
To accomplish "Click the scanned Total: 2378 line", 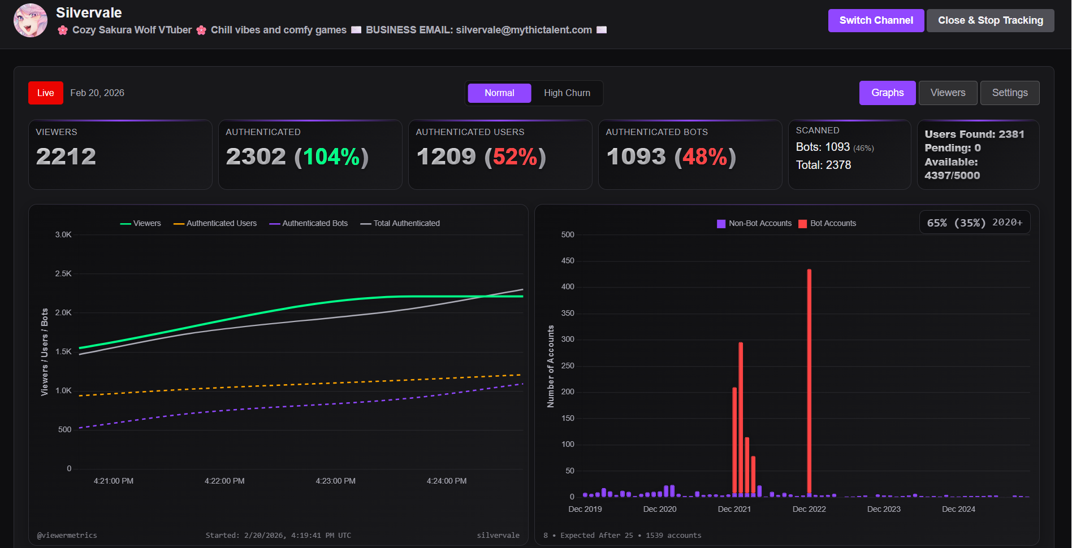I will tap(823, 165).
